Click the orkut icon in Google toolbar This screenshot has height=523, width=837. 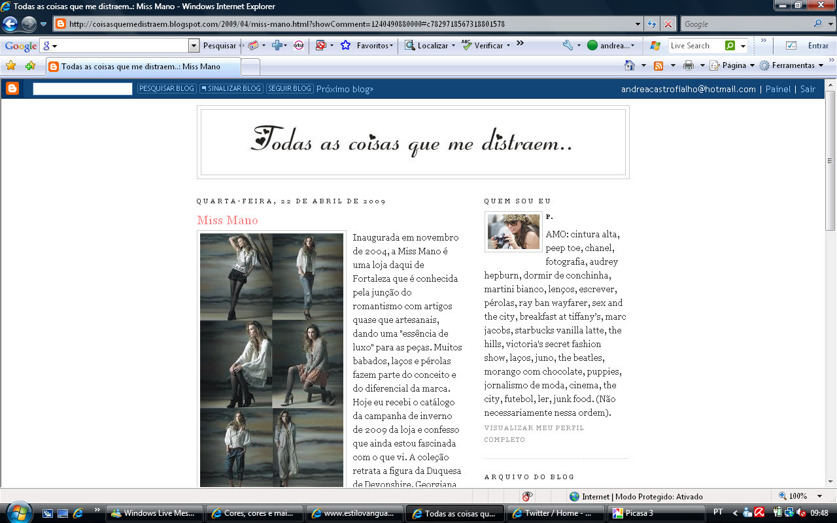299,46
